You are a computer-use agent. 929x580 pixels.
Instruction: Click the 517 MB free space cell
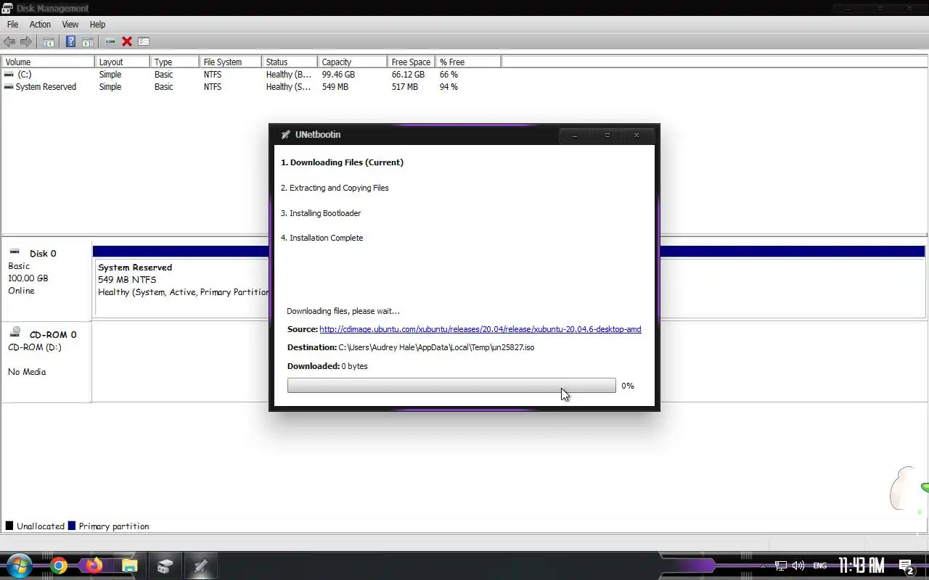(x=404, y=87)
